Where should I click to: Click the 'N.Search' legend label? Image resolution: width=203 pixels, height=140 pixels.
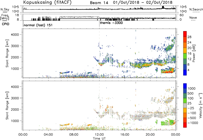tap(196, 9)
